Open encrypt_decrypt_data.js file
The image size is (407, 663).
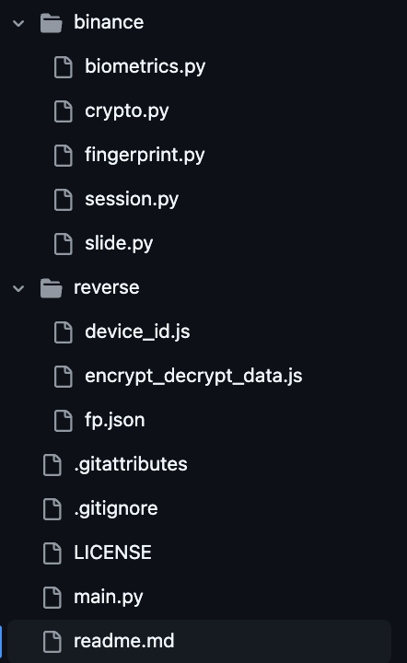[193, 377]
